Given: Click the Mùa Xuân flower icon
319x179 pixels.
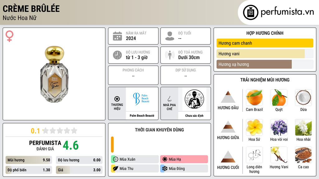Looking at the screenshot, I should pyautogui.click(x=116, y=159).
